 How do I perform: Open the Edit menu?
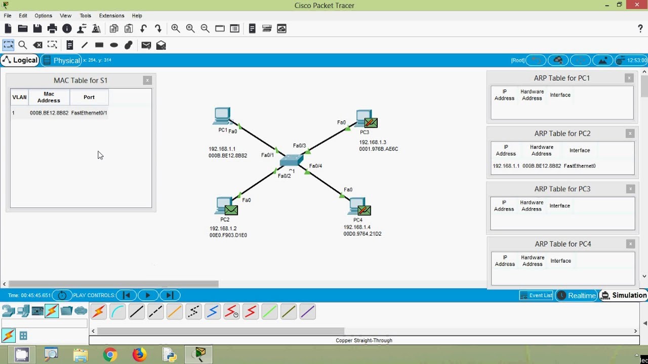point(23,16)
